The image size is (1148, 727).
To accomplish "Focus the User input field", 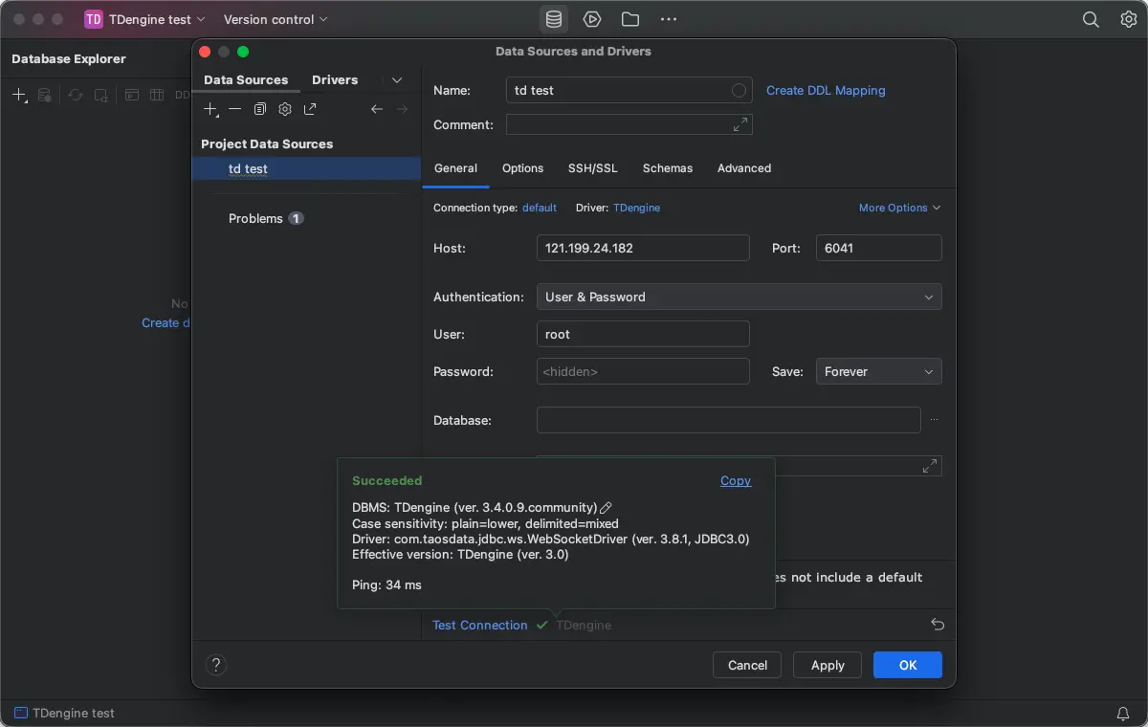I will tap(643, 334).
